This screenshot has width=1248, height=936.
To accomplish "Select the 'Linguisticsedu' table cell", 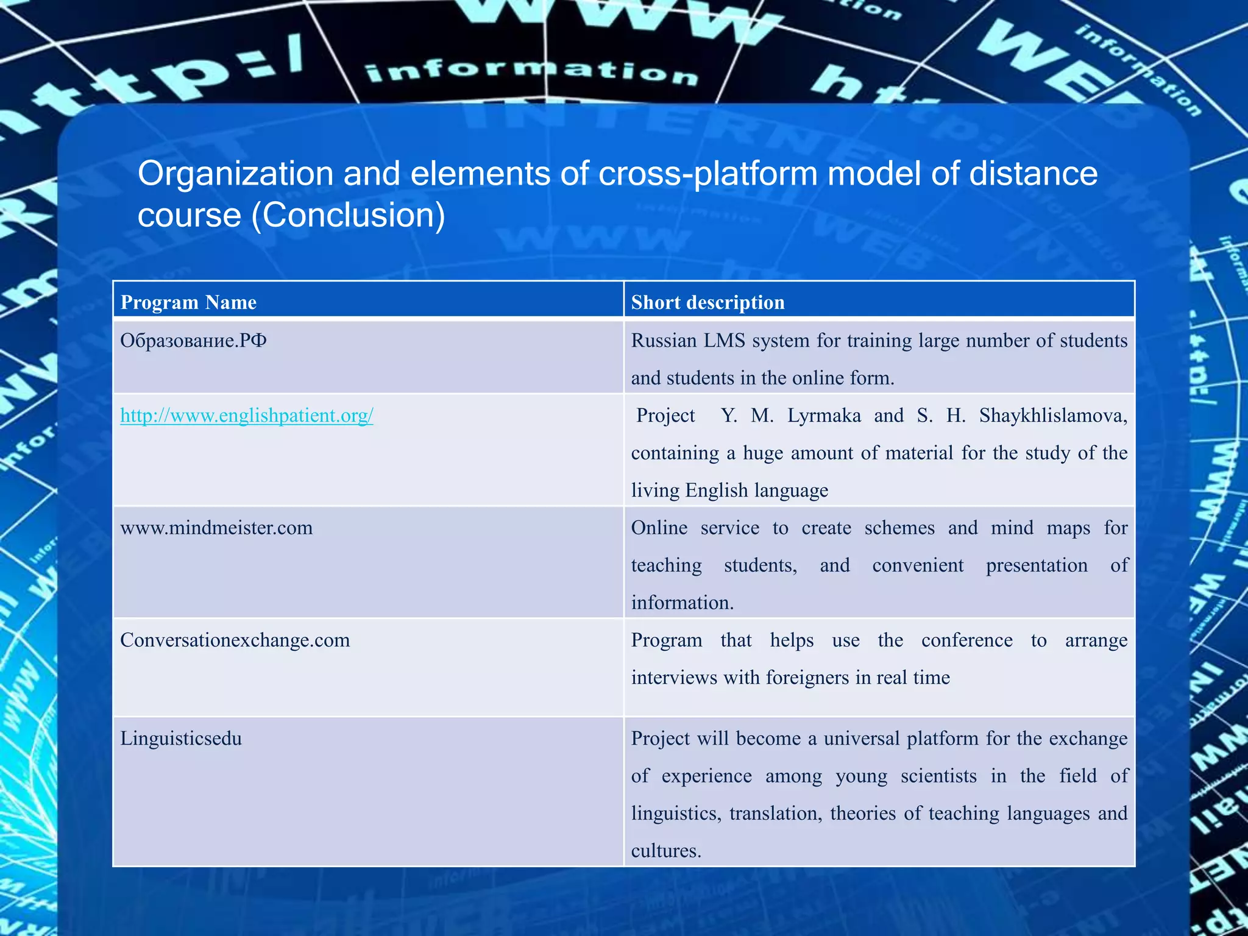I will 369,792.
